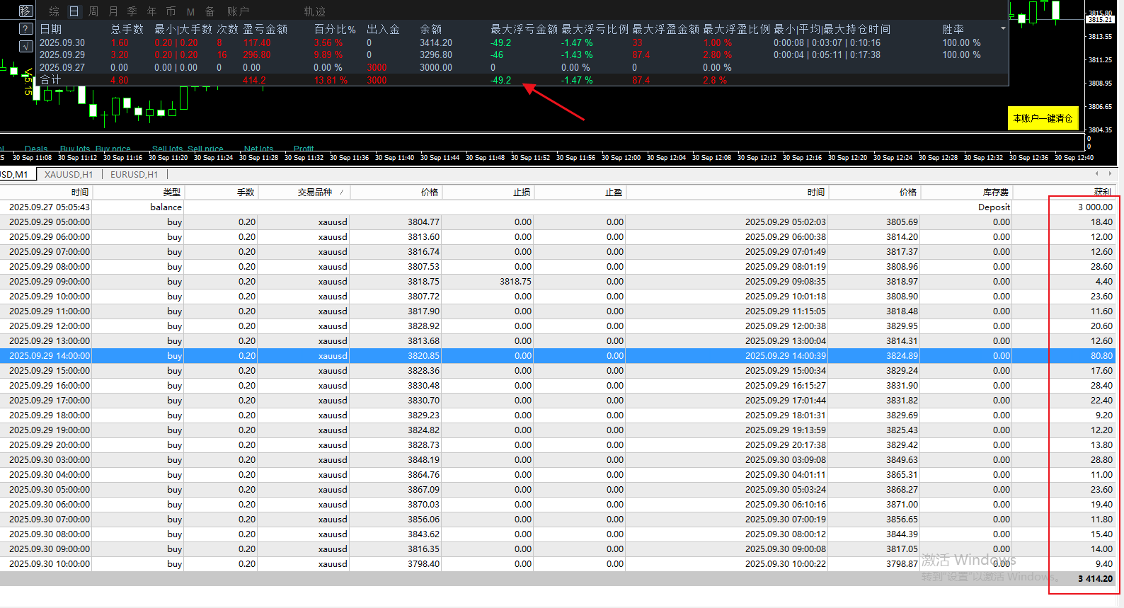Switch to the 综 summary tab
Image resolution: width=1124 pixels, height=608 pixels.
(54, 11)
